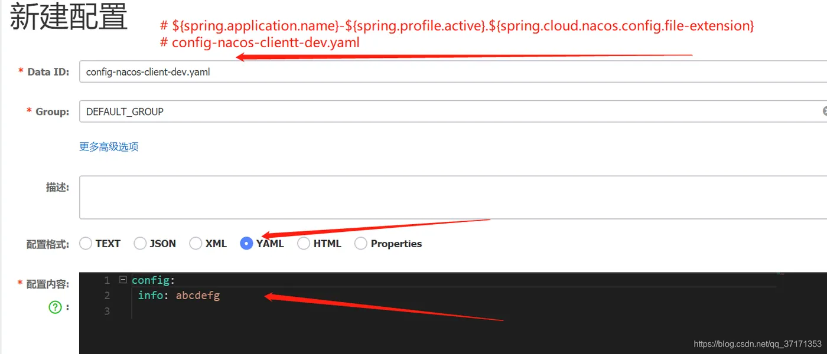Click the green help question mark icon

[x=55, y=307]
